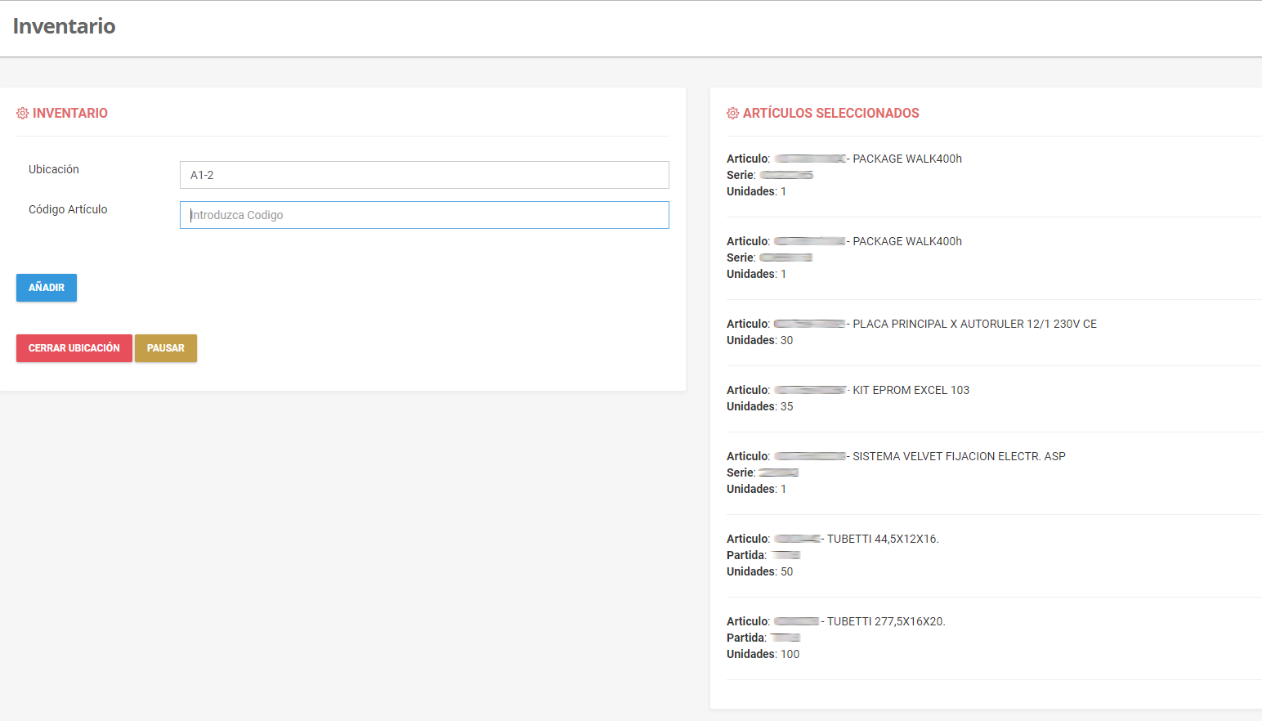
Task: Click the Código Artículo input box
Action: pyautogui.click(x=423, y=215)
